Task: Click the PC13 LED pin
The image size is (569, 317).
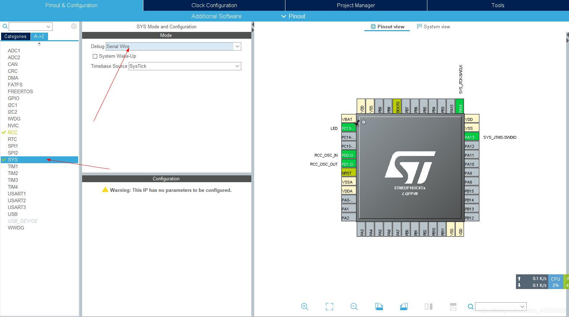Action: (348, 128)
